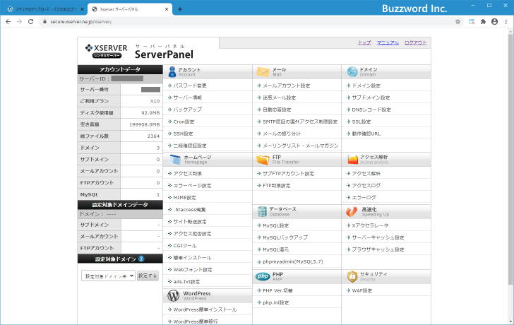This screenshot has height=325, width=514.
Task: Open バックアップ in Account section
Action: (x=188, y=110)
